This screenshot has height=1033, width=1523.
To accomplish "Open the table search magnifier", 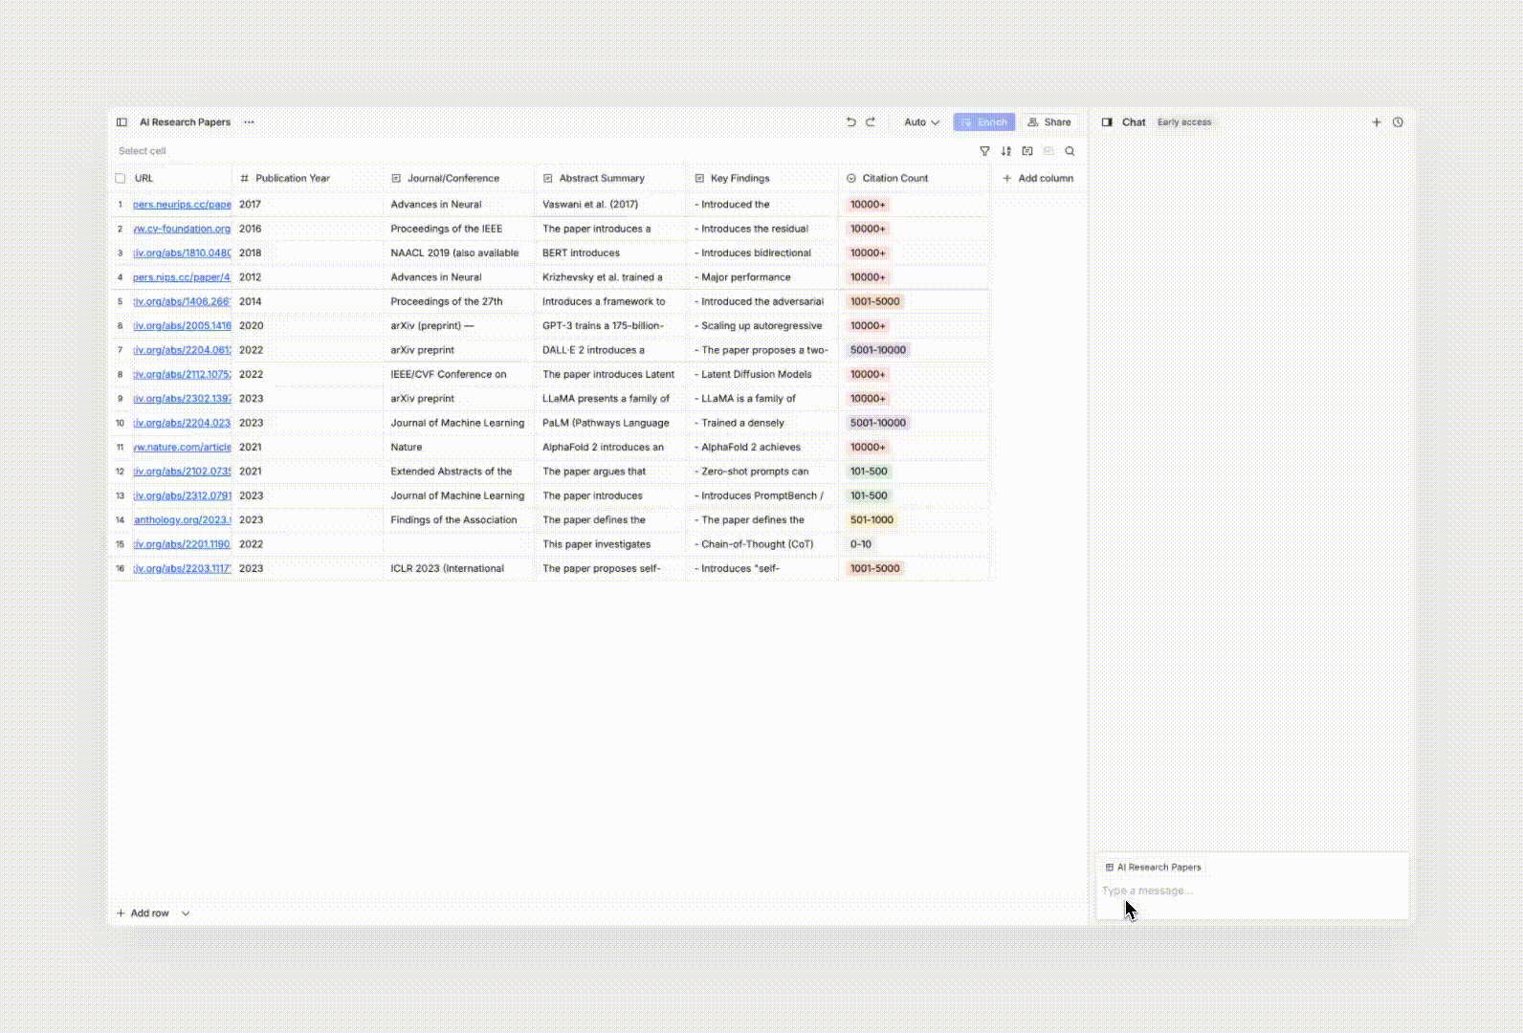I will (1071, 151).
